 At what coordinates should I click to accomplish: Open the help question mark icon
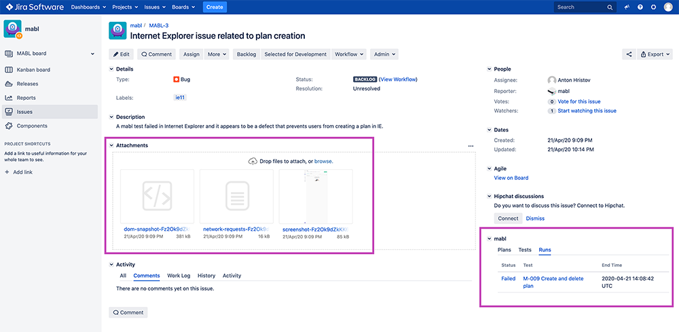(x=640, y=7)
